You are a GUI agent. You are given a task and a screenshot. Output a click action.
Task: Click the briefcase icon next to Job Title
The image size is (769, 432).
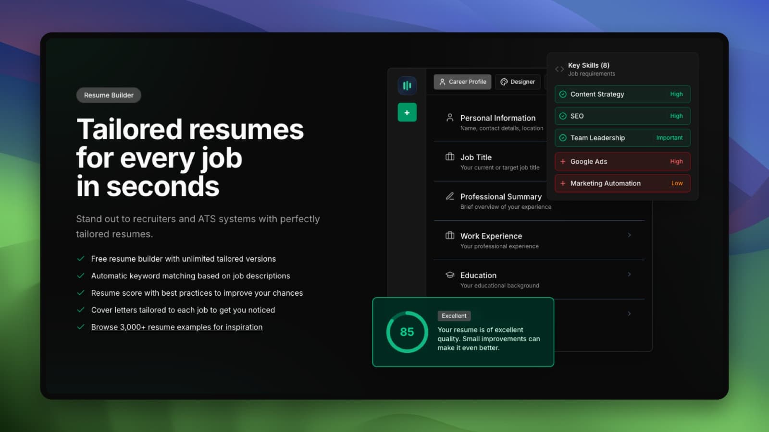click(x=450, y=157)
